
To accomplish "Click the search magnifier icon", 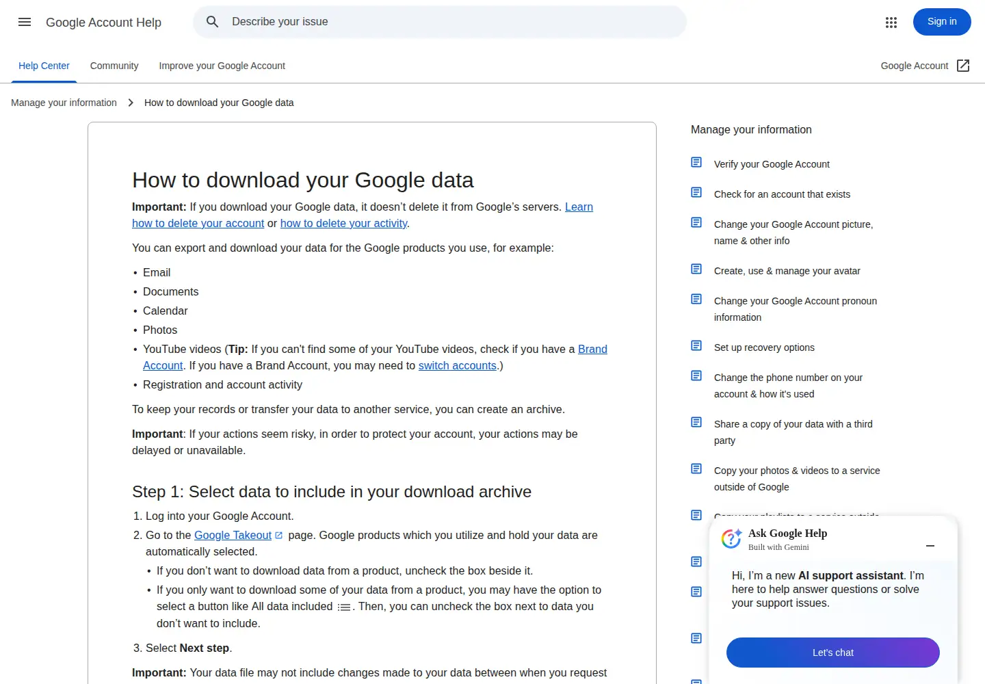I will pos(213,22).
